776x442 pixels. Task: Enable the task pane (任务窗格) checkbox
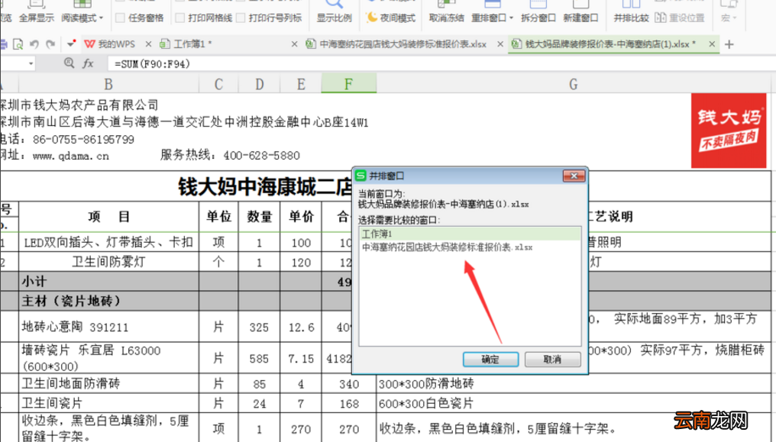[120, 18]
